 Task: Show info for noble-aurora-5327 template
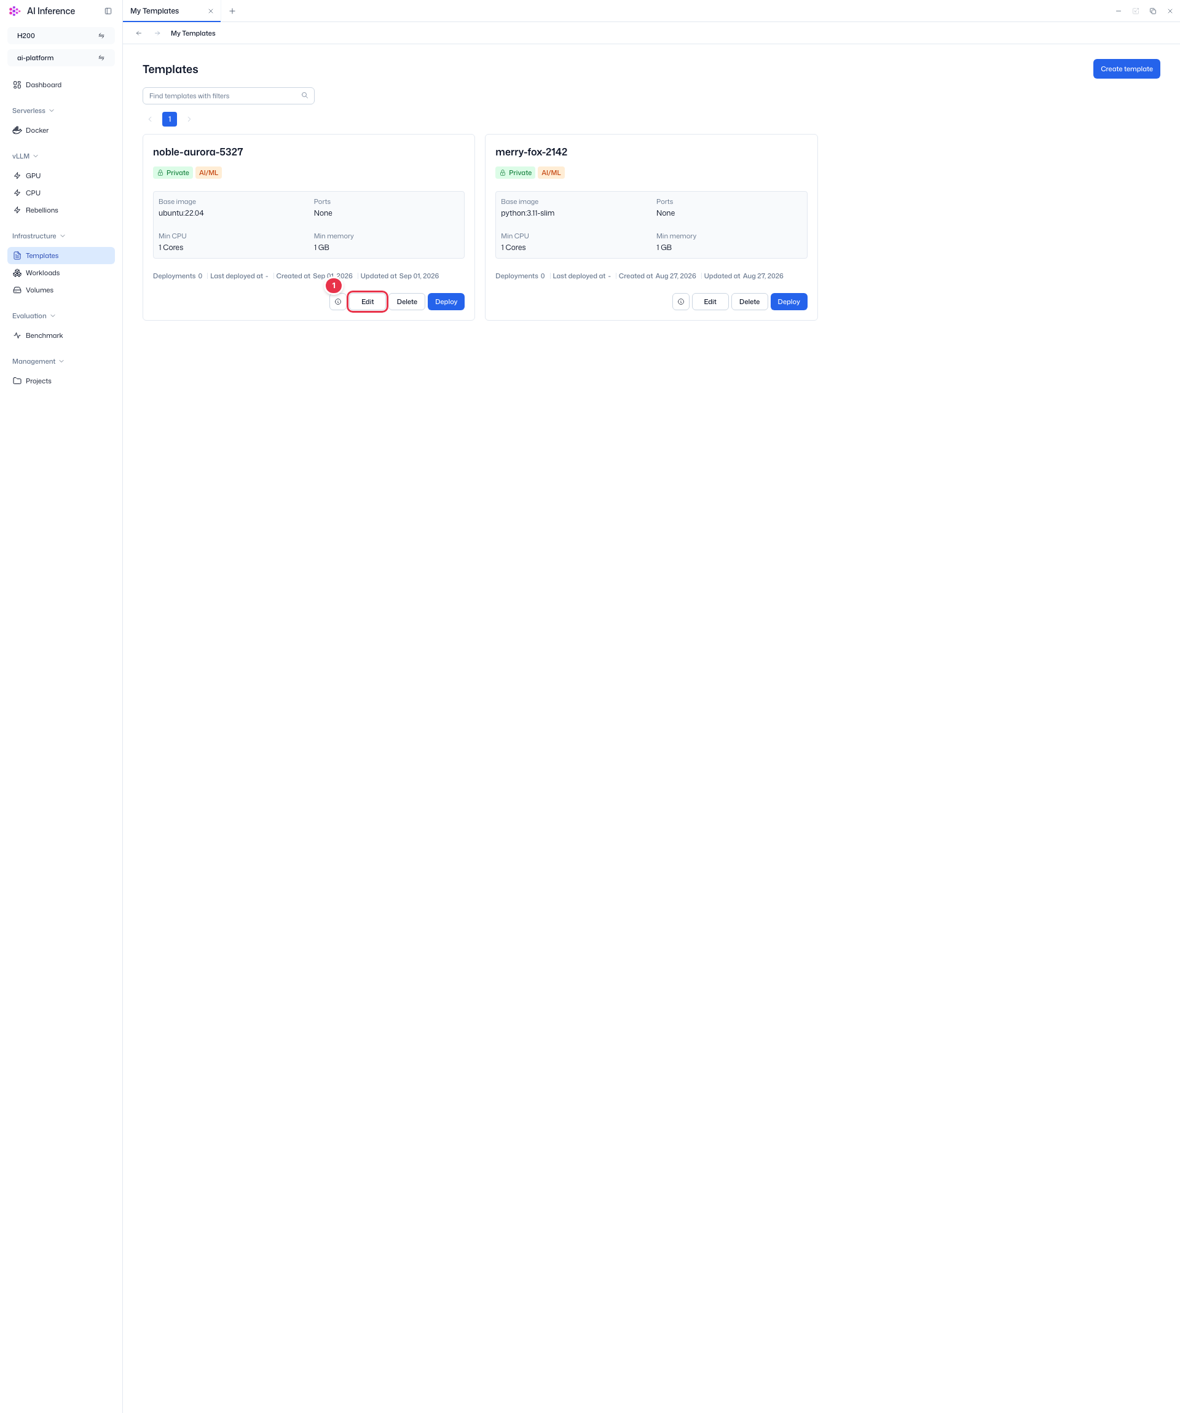338,302
